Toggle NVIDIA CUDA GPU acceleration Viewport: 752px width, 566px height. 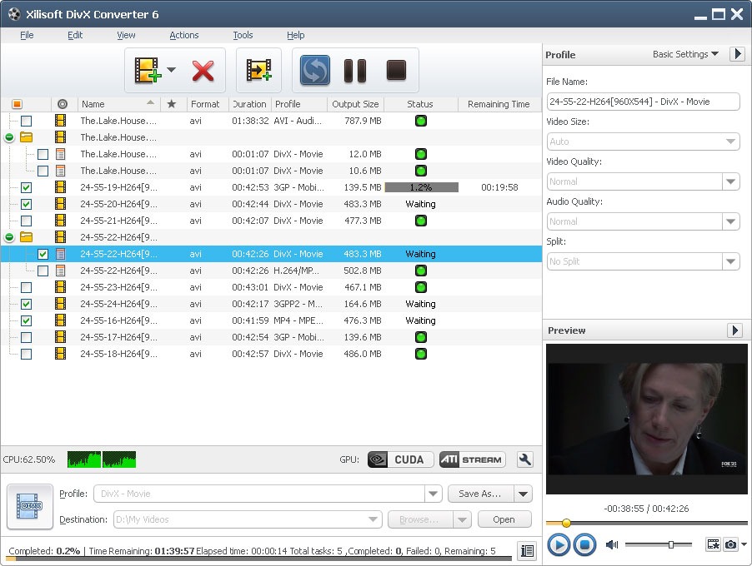point(400,459)
